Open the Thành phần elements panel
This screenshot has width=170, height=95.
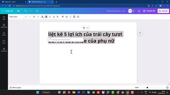[4, 26]
